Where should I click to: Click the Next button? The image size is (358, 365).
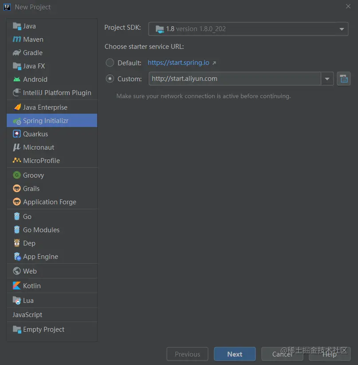[235, 354]
